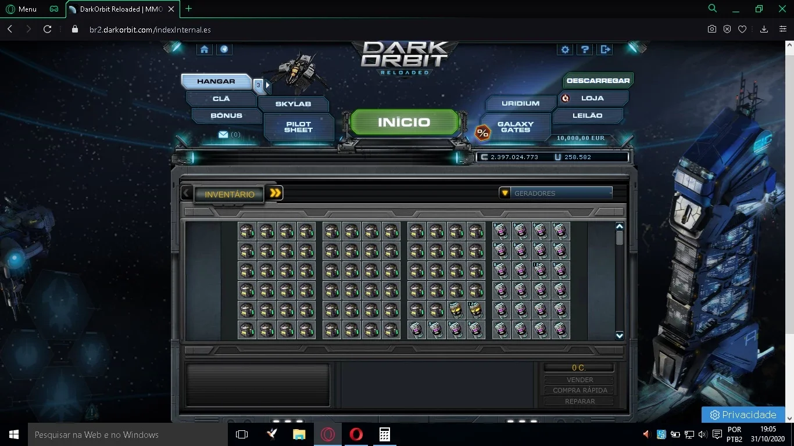The image size is (794, 446).
Task: Take a snapshot with the camera icon
Action: coord(711,29)
